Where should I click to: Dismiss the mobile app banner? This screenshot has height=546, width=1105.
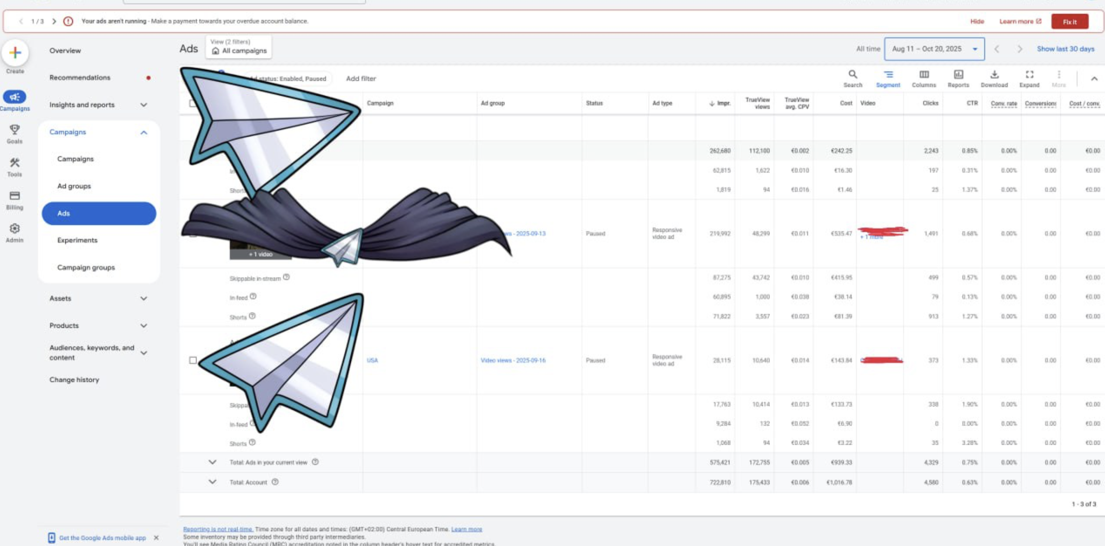pyautogui.click(x=156, y=538)
